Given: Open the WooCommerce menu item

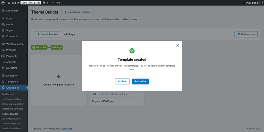Looking at the screenshot, I should 14,44.
